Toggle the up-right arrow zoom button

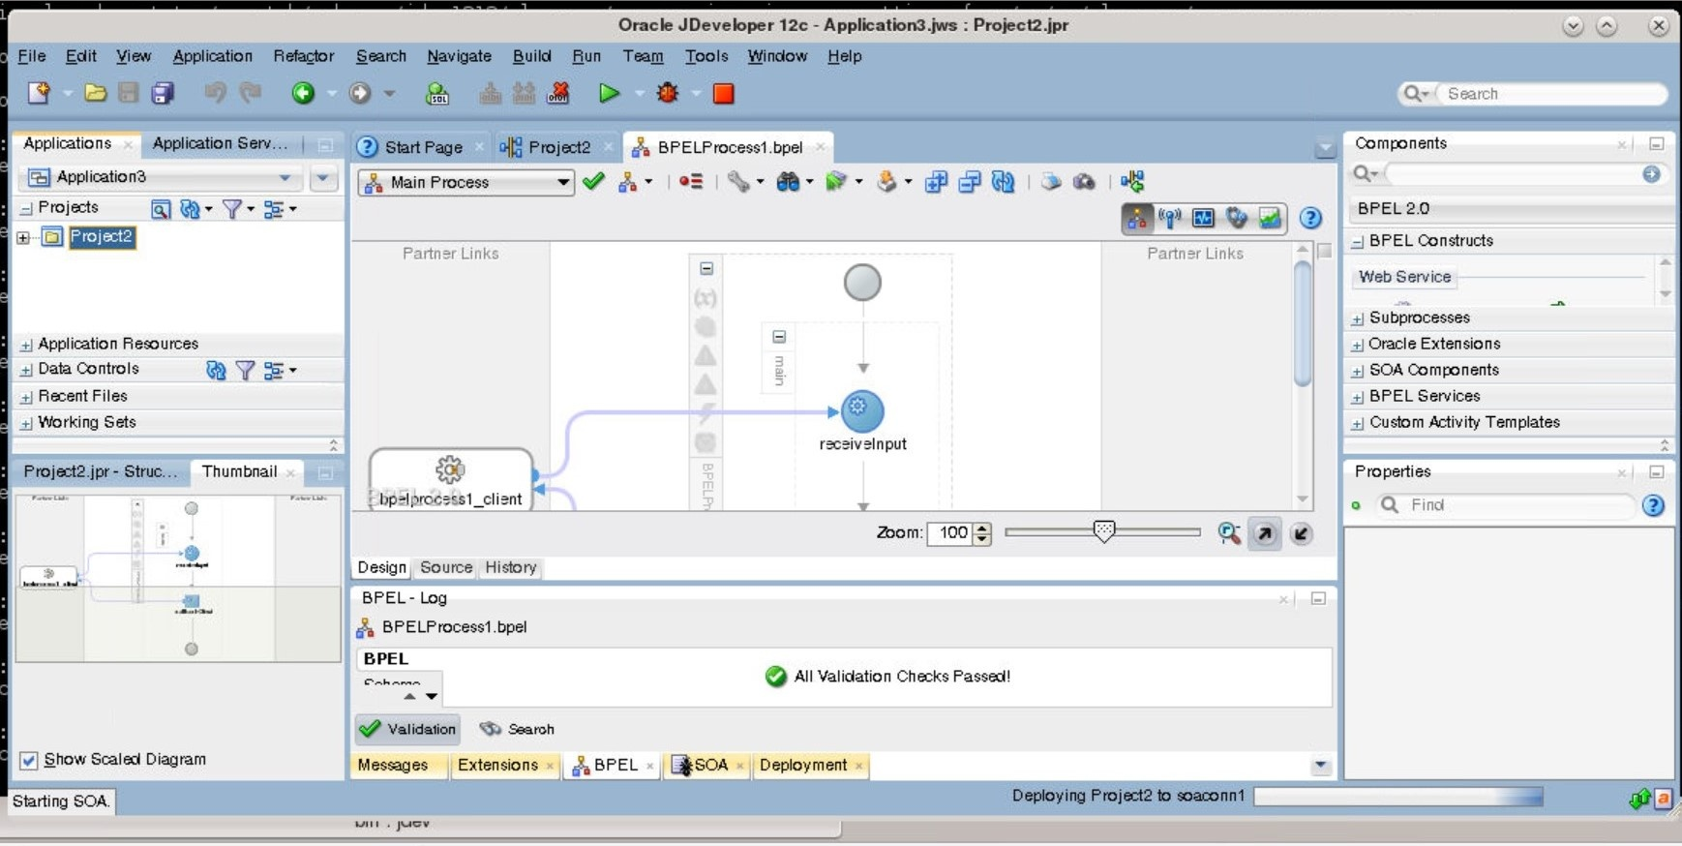(x=1265, y=533)
